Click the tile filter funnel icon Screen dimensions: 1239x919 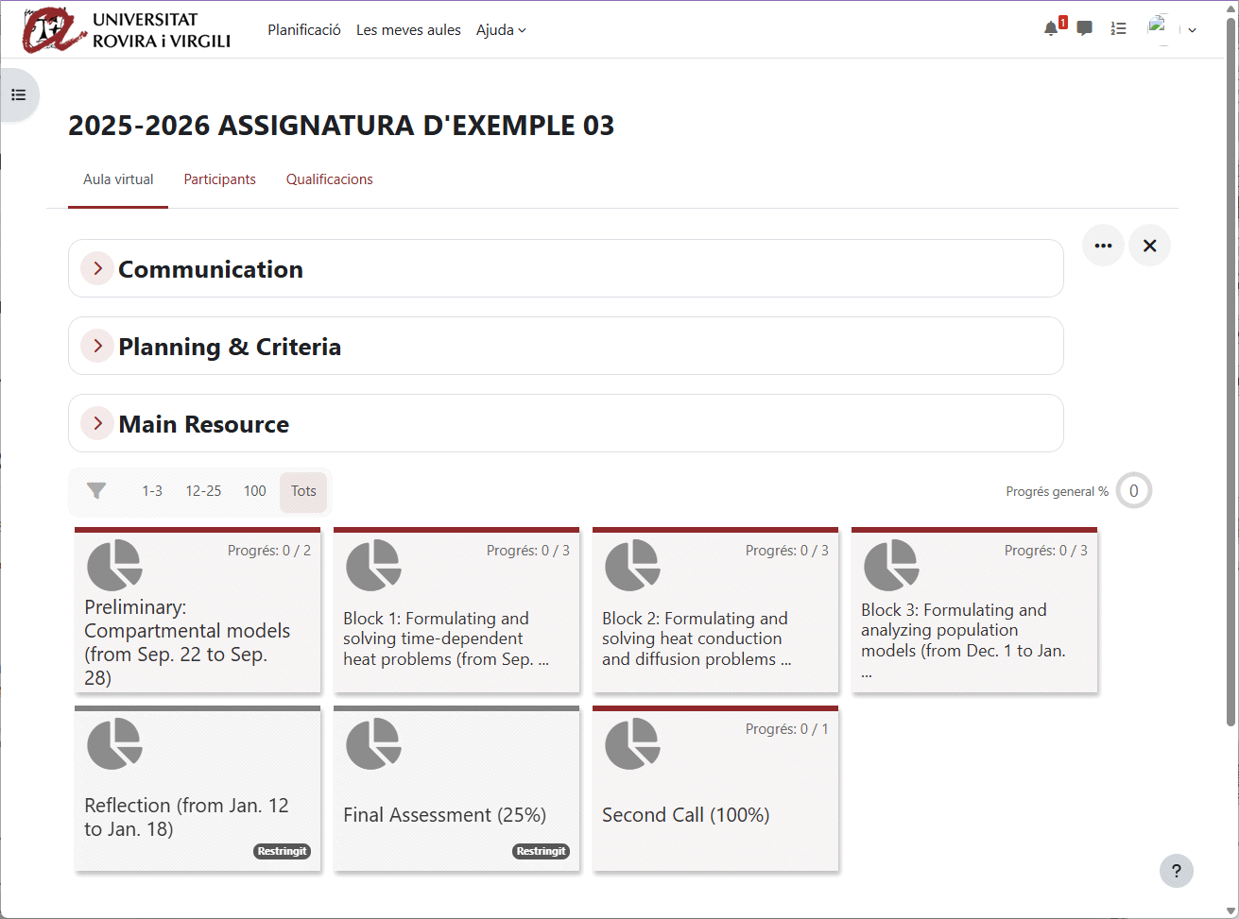coord(96,491)
